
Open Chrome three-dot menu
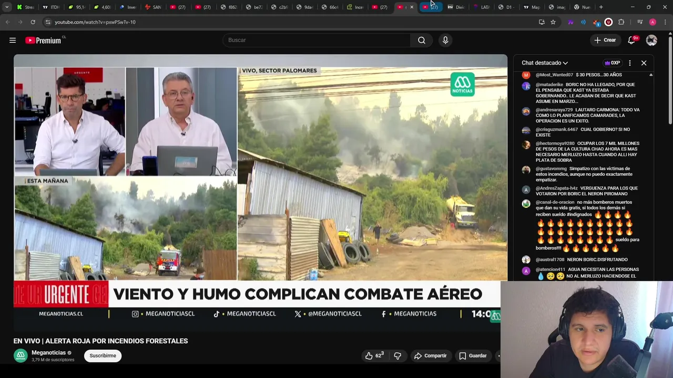(665, 22)
